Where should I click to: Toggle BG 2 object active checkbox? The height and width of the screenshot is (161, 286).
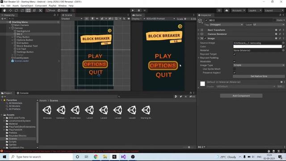coord(206,20)
